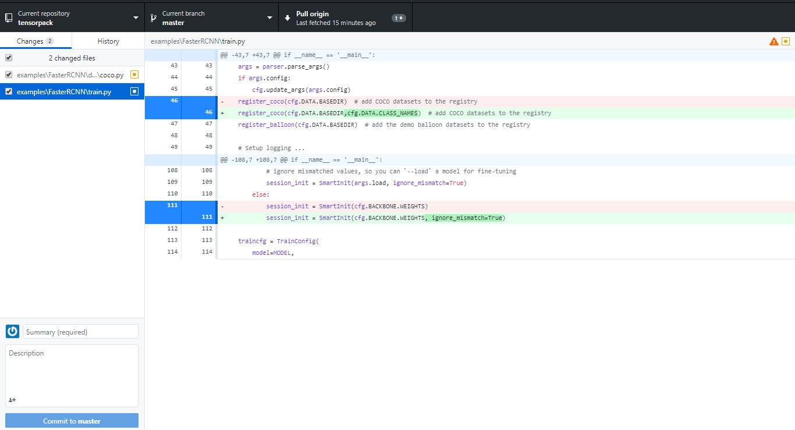
Task: Uncheck the coco.py file checkbox
Action: pos(8,74)
